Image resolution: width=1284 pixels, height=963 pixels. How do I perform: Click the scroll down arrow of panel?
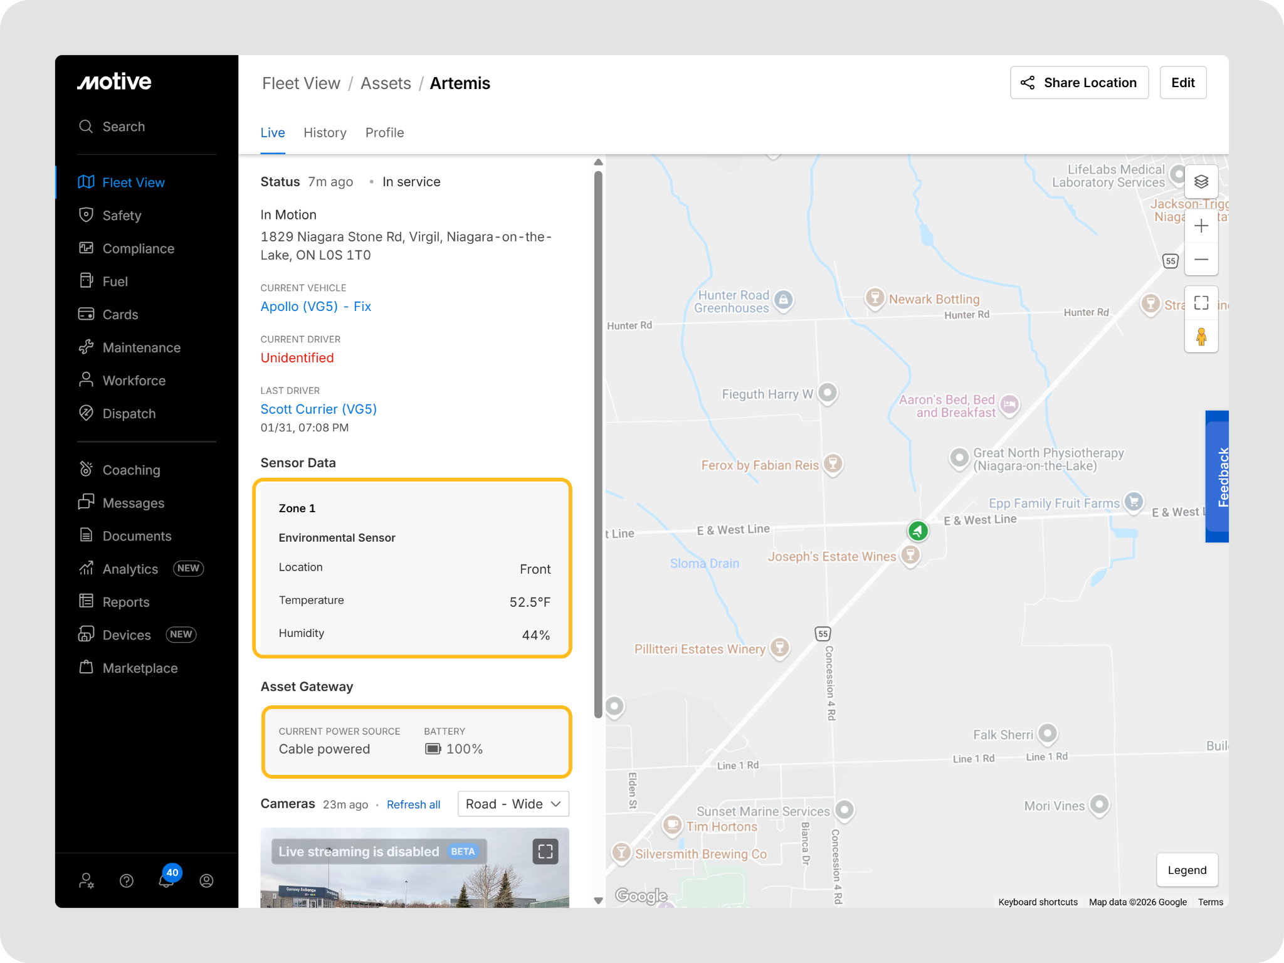pyautogui.click(x=598, y=900)
